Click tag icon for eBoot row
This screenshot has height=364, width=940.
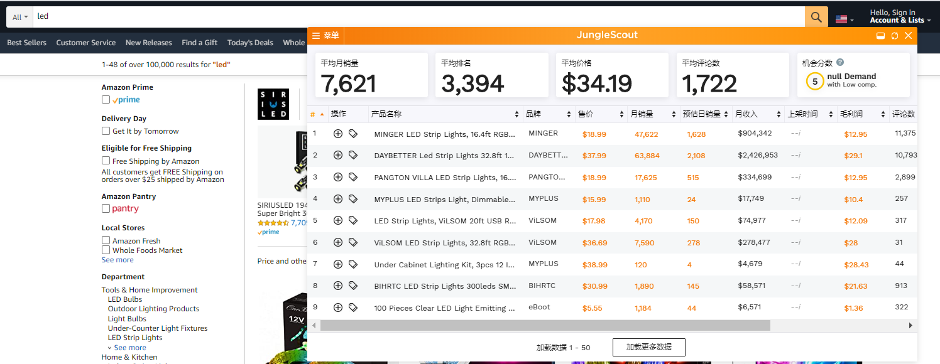[x=353, y=308]
